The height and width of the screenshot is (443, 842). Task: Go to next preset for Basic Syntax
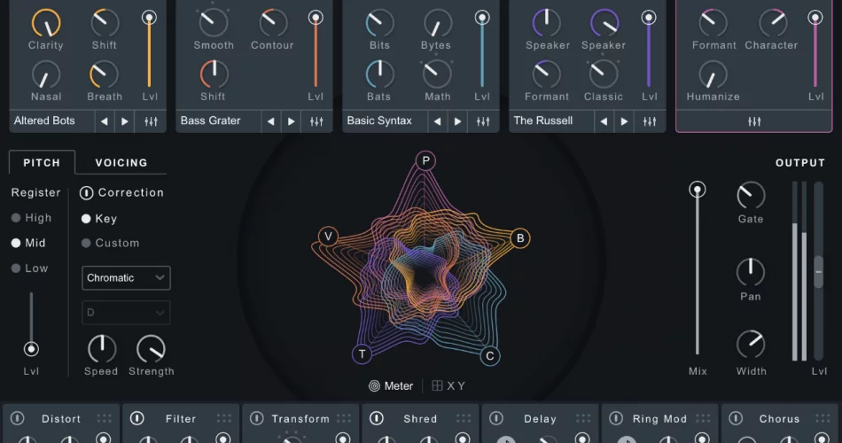point(457,121)
